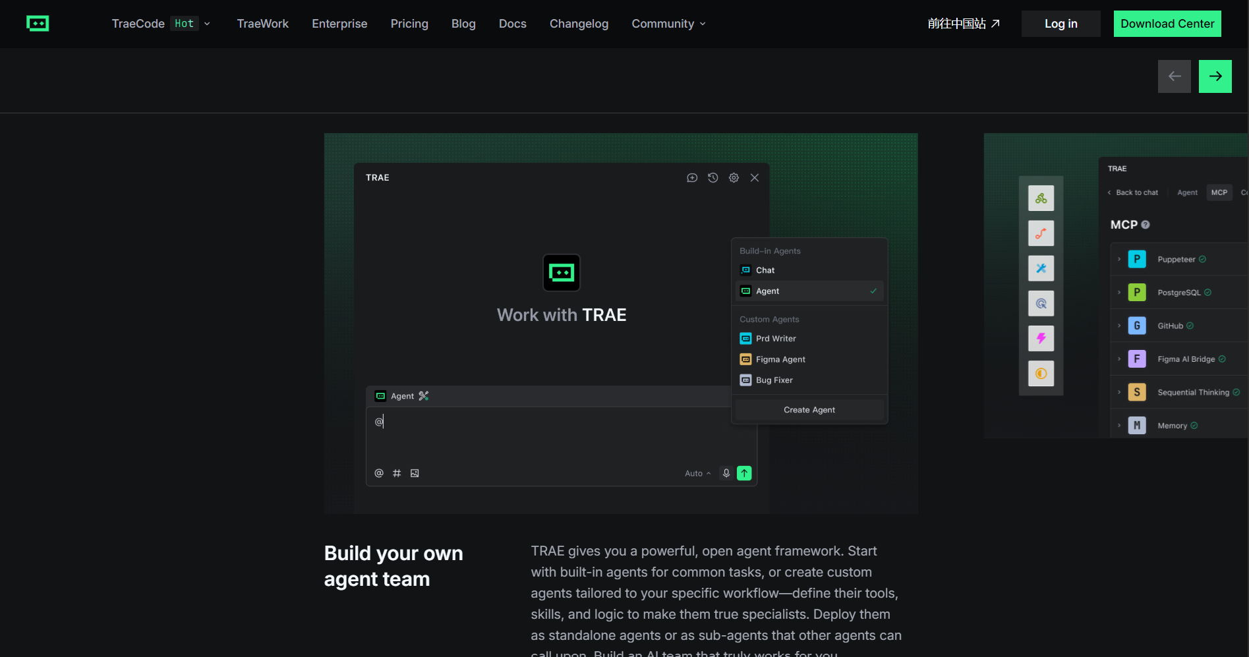This screenshot has width=1249, height=657.
Task: Expand the Figma AI Bridge row
Action: (1180, 359)
